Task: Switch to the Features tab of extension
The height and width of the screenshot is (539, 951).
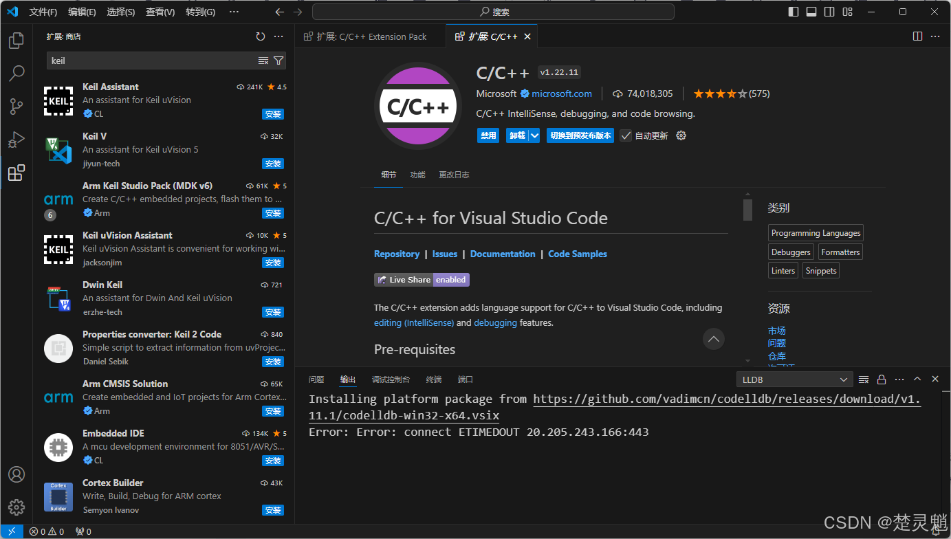Action: pyautogui.click(x=417, y=175)
